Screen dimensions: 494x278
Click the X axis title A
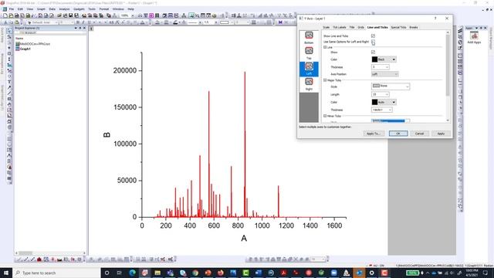coord(244,239)
